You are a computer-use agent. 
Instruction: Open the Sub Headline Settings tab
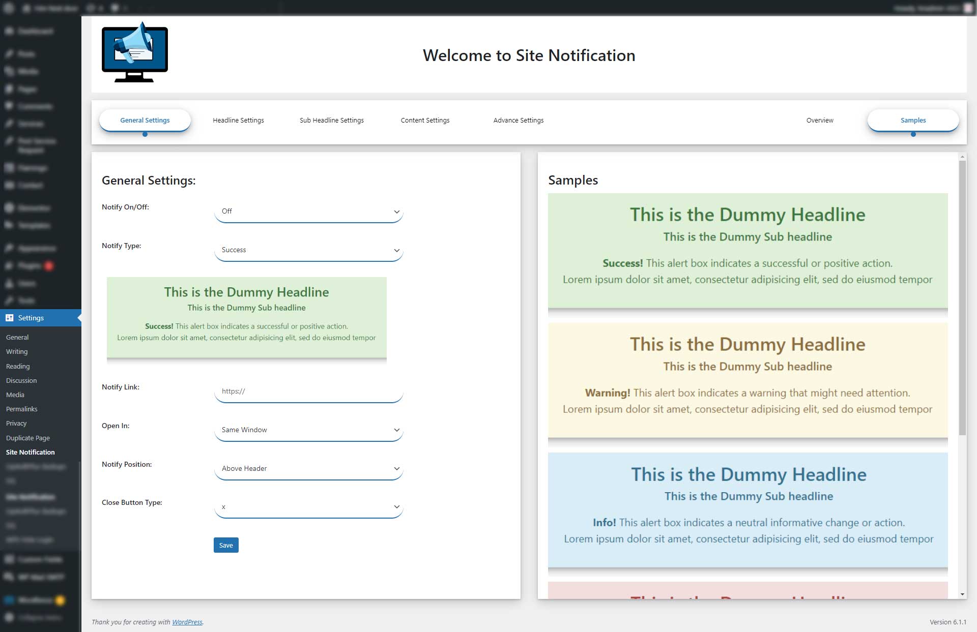tap(331, 121)
